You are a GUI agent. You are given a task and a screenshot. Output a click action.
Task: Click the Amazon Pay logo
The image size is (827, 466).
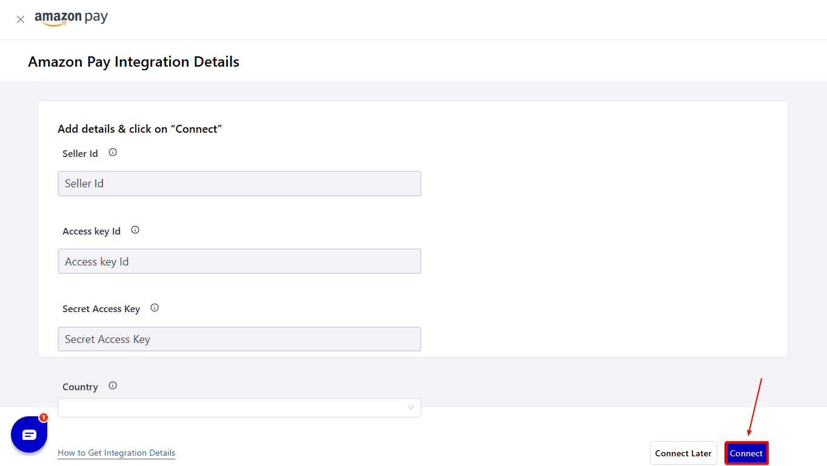[x=71, y=18]
